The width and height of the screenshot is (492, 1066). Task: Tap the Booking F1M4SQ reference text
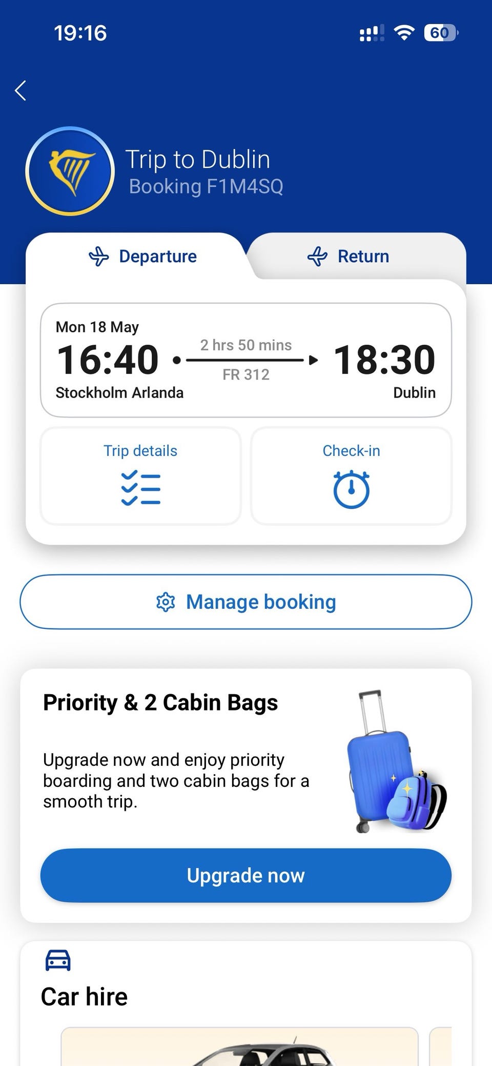206,187
